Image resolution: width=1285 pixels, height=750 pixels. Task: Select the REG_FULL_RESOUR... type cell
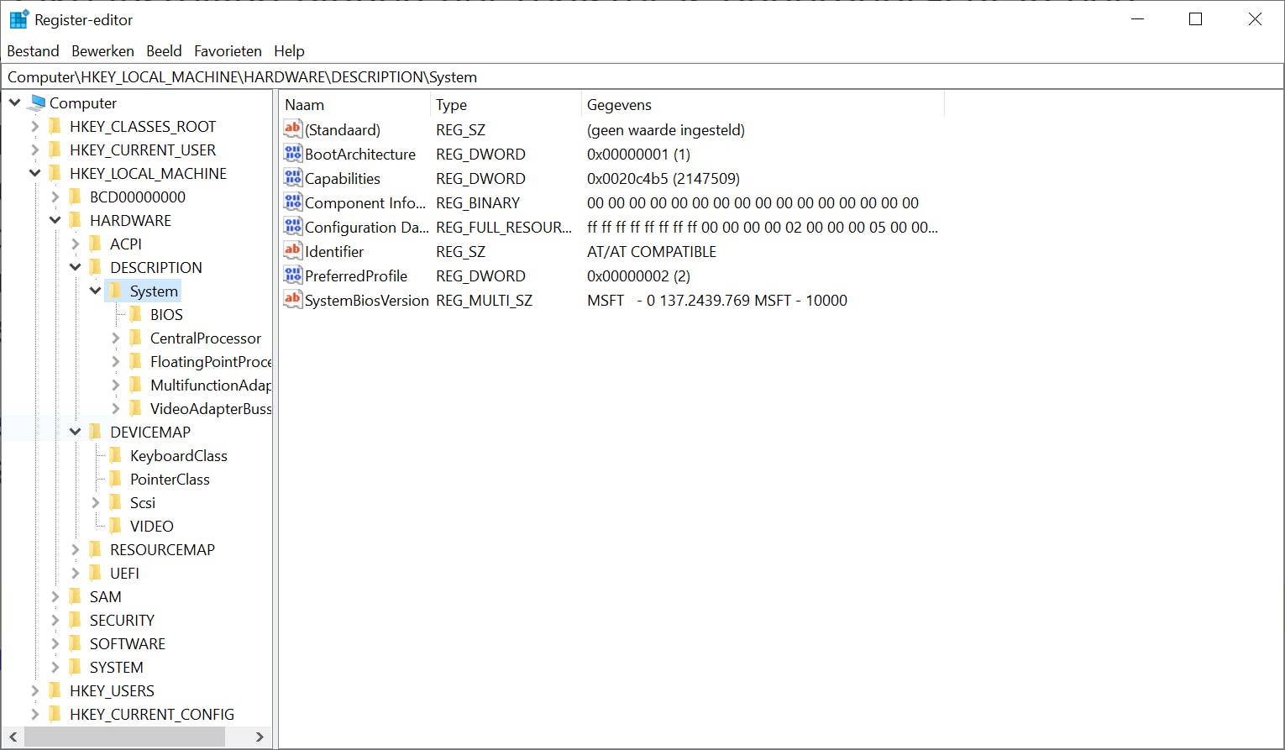click(x=504, y=227)
